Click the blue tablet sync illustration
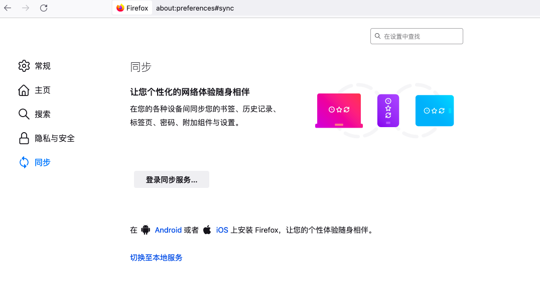This screenshot has height=307, width=540. (435, 111)
